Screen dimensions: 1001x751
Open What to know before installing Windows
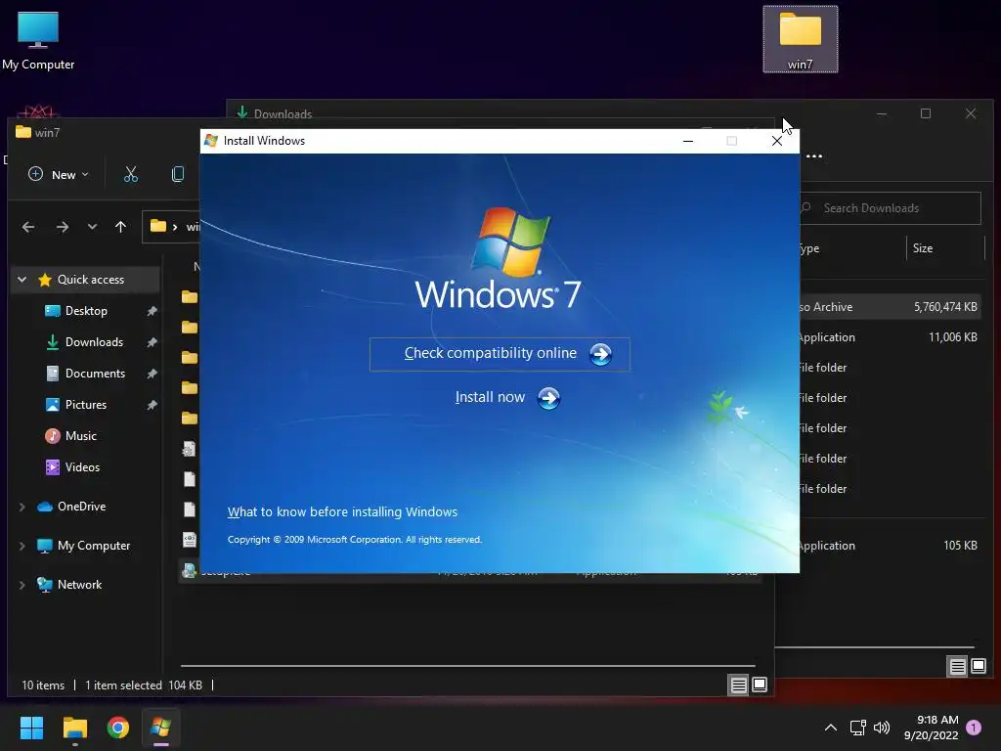[x=342, y=512]
